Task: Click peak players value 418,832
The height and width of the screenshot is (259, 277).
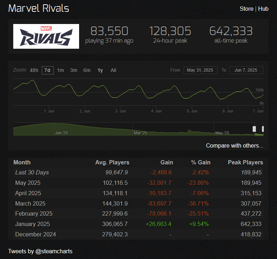Action: (x=251, y=234)
